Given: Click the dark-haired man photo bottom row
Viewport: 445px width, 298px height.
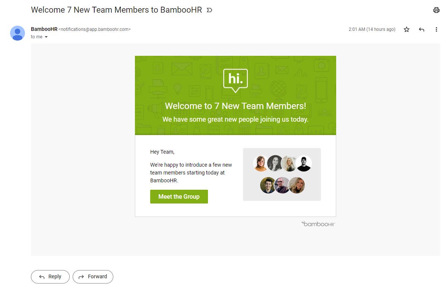Looking at the screenshot, I should [x=268, y=185].
